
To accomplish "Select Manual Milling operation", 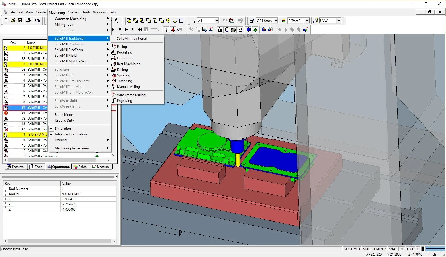I will [x=138, y=87].
